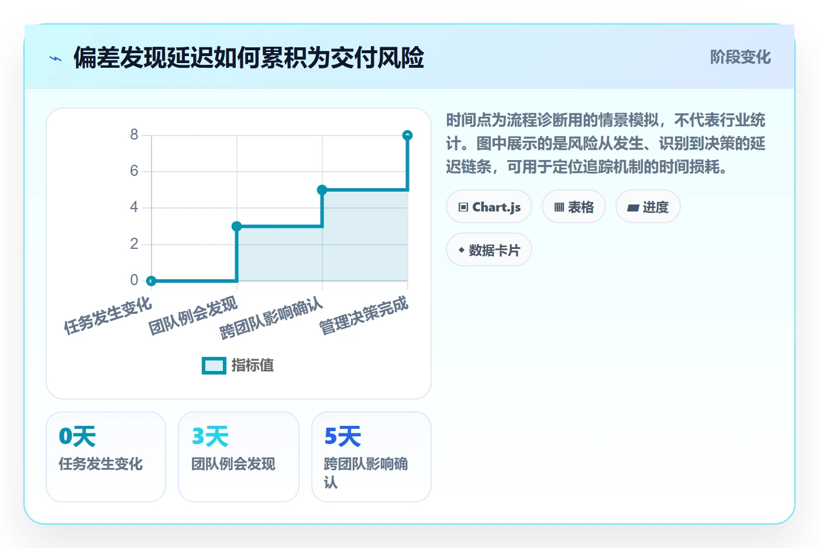Open the 0天 任务发生变化 card
Image resolution: width=819 pixels, height=548 pixels.
click(106, 457)
